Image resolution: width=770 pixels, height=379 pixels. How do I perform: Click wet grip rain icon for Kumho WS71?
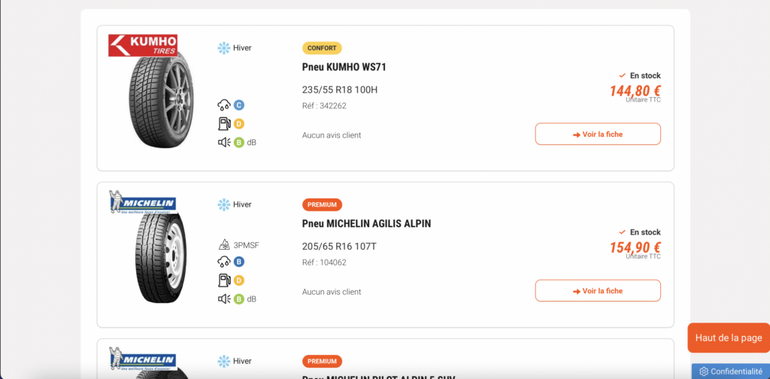pos(224,105)
